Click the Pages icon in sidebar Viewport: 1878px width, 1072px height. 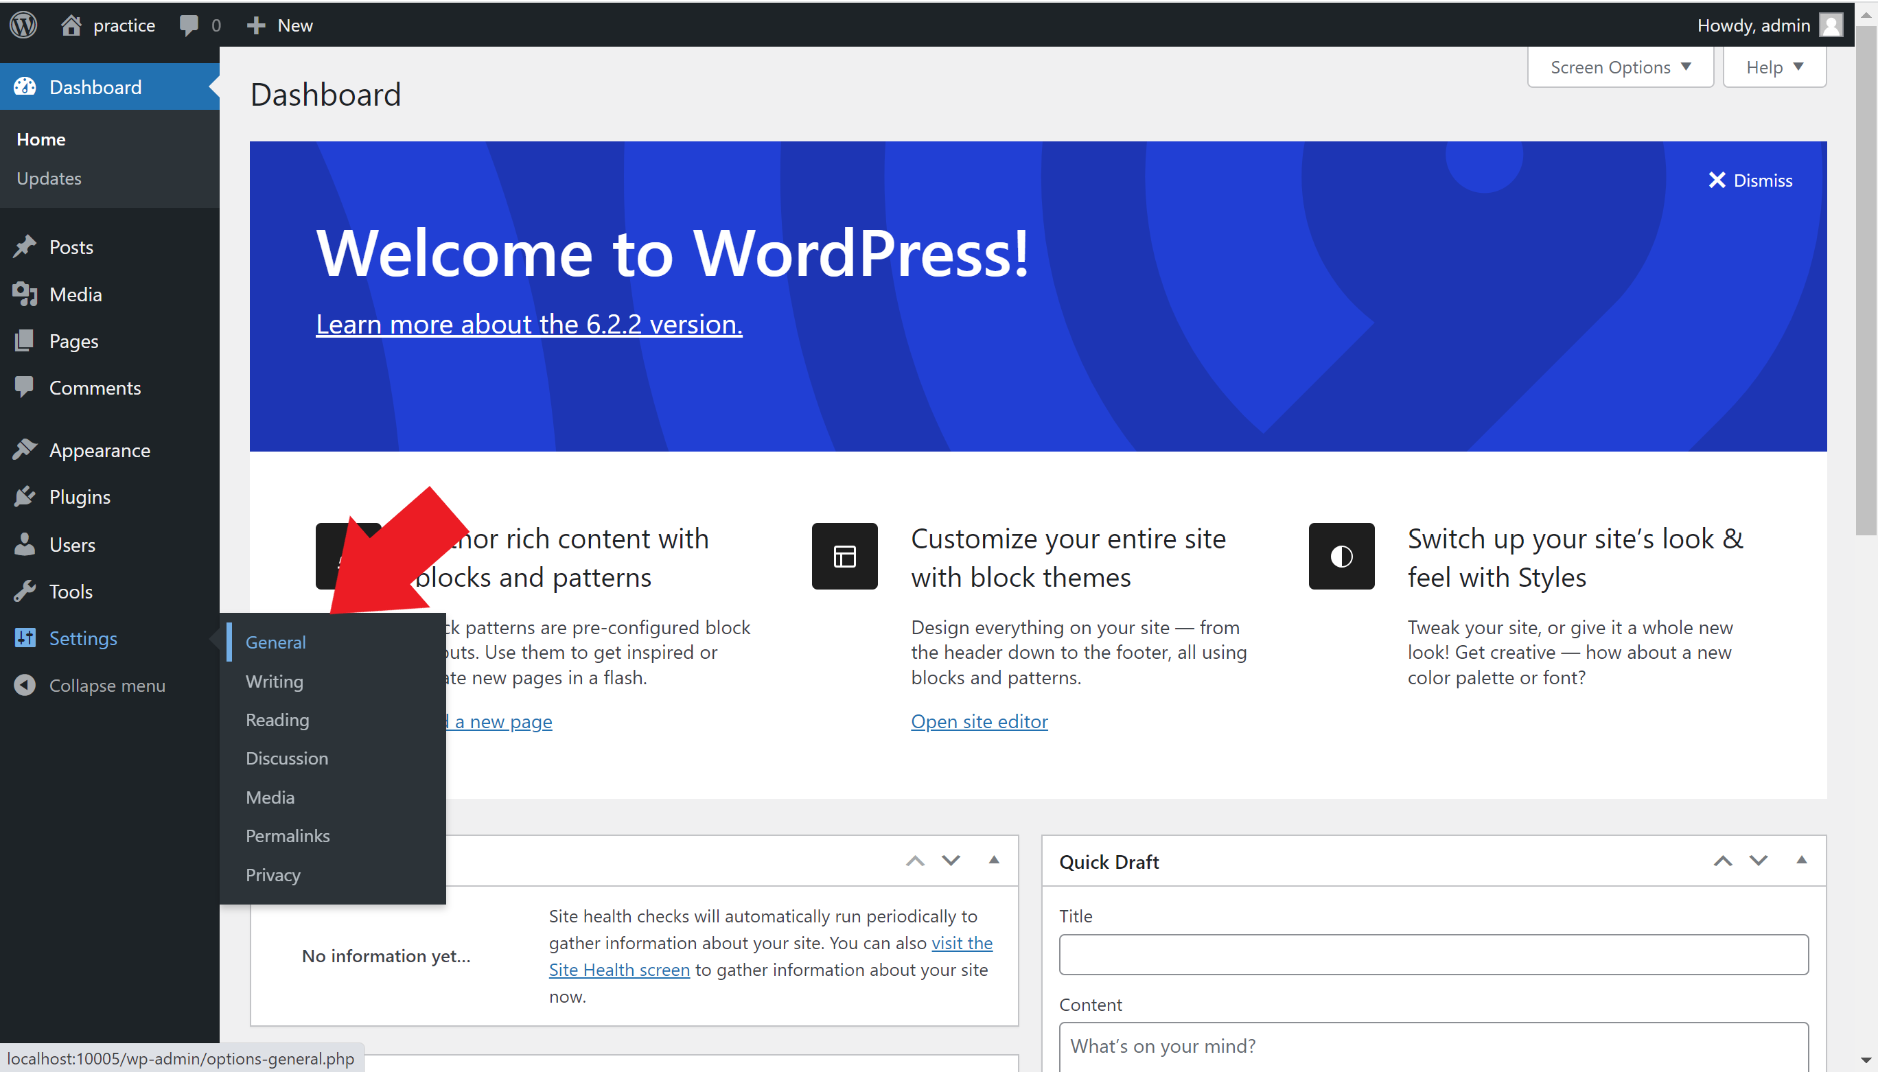(x=24, y=340)
